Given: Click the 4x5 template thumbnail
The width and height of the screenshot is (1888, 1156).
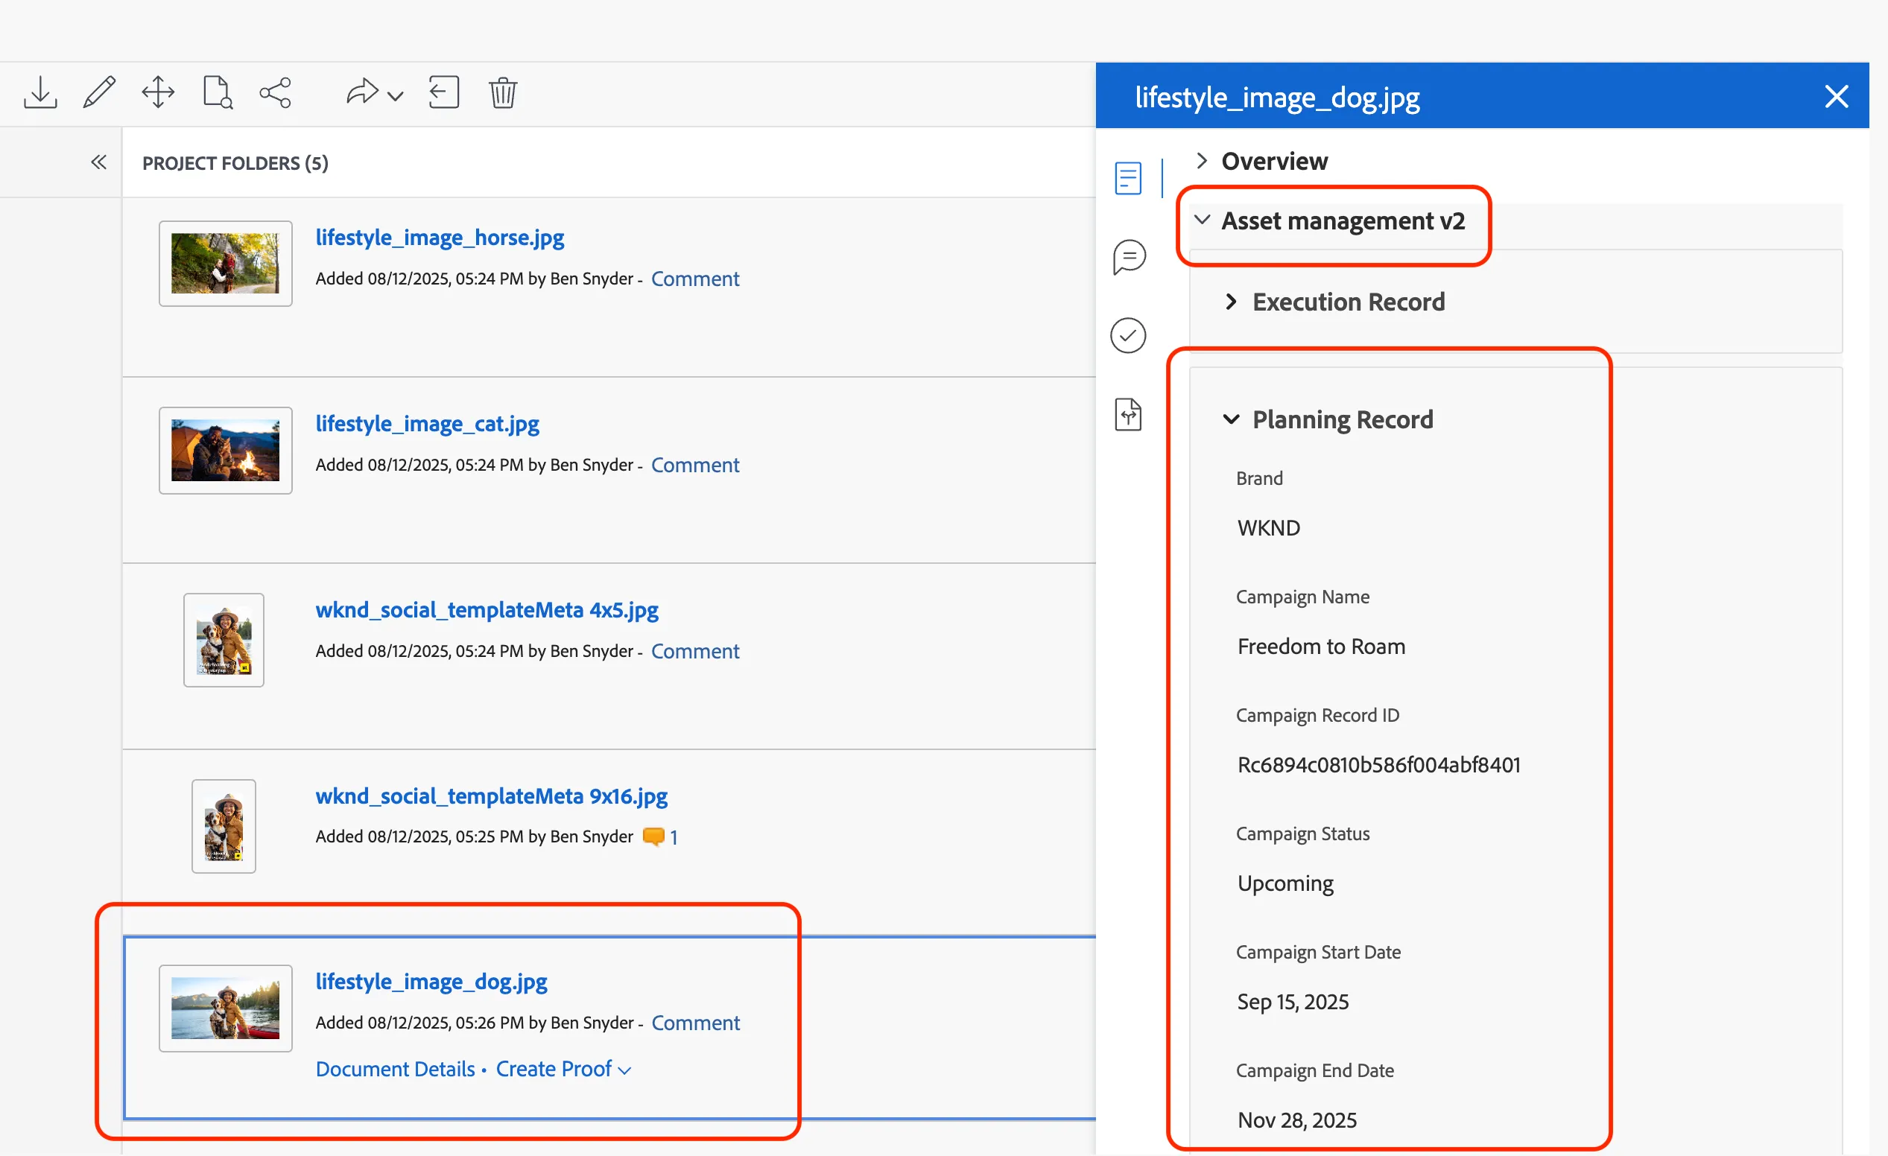Looking at the screenshot, I should (x=224, y=641).
